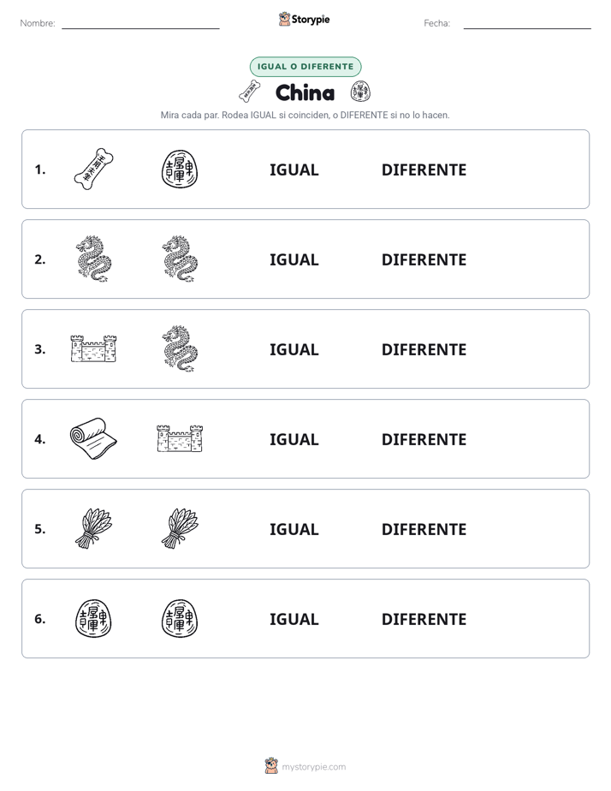Choose IGUAL for question 2
This screenshot has height=791, width=611.
[294, 259]
